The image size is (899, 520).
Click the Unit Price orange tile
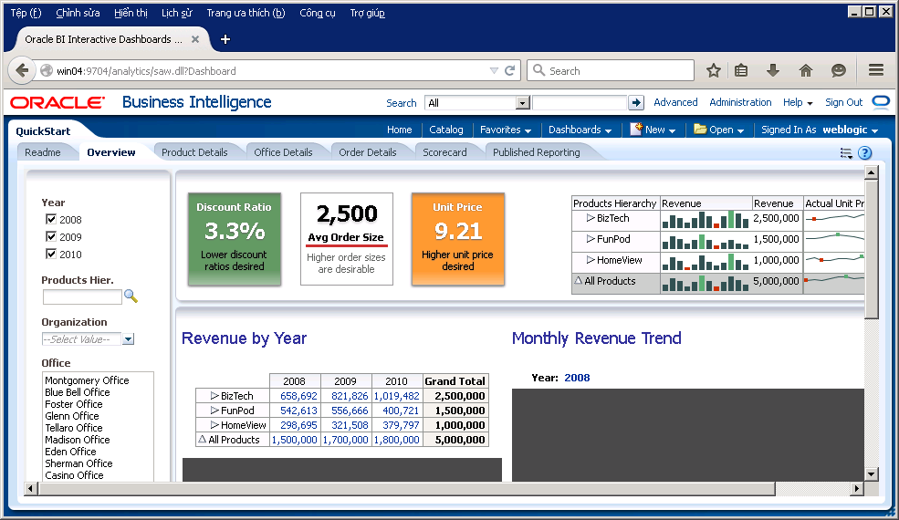coord(457,238)
